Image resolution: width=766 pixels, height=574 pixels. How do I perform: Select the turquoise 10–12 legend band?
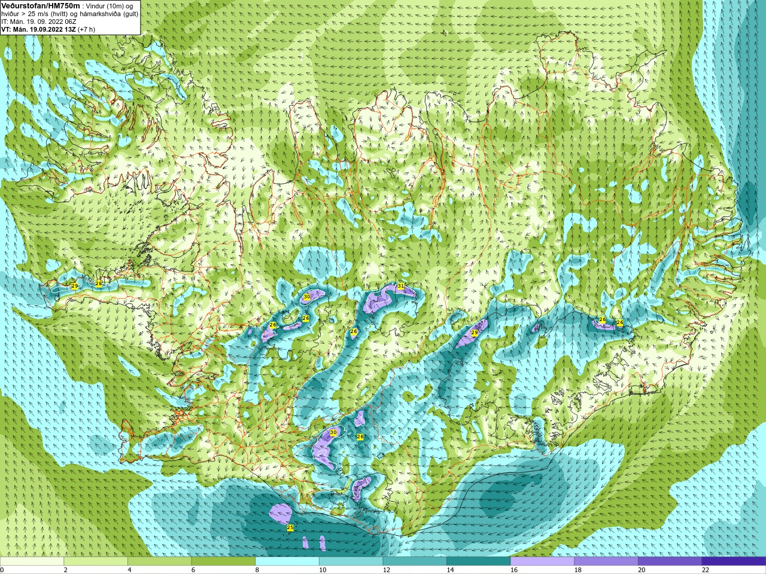351,561
